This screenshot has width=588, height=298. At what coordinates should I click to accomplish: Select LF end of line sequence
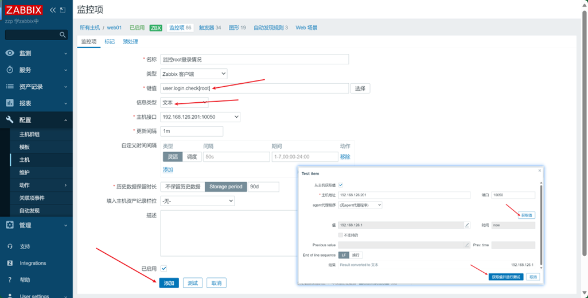click(x=344, y=255)
